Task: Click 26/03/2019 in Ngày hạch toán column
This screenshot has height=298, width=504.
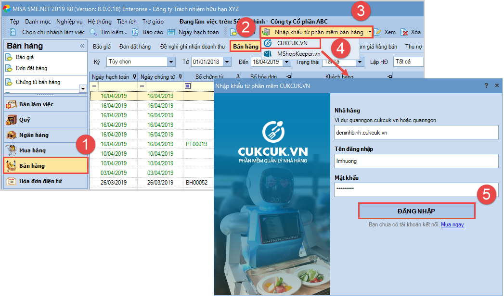Action: (114, 183)
